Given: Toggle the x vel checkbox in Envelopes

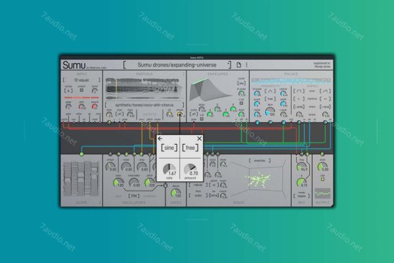Looking at the screenshot, I should (x=241, y=103).
